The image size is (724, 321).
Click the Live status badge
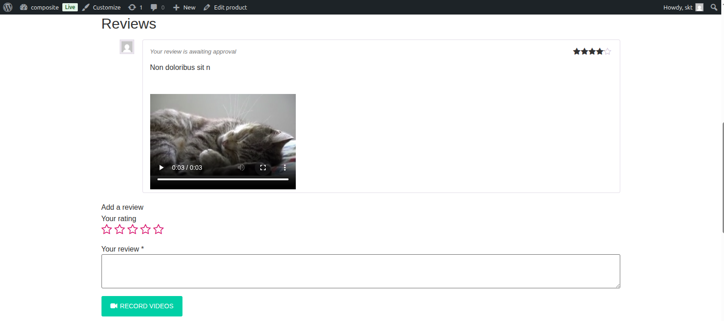tap(70, 7)
